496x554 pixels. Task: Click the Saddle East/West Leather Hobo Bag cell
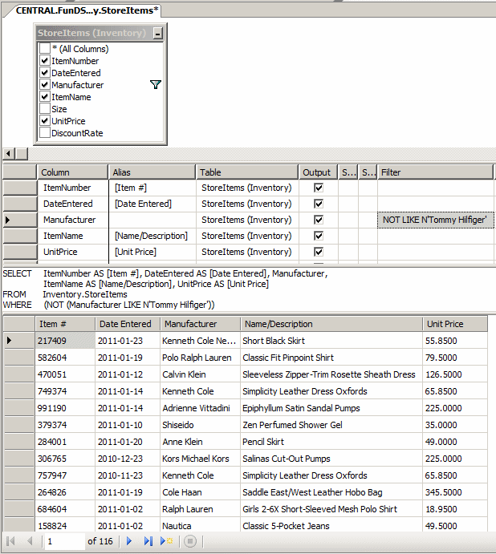(331, 492)
